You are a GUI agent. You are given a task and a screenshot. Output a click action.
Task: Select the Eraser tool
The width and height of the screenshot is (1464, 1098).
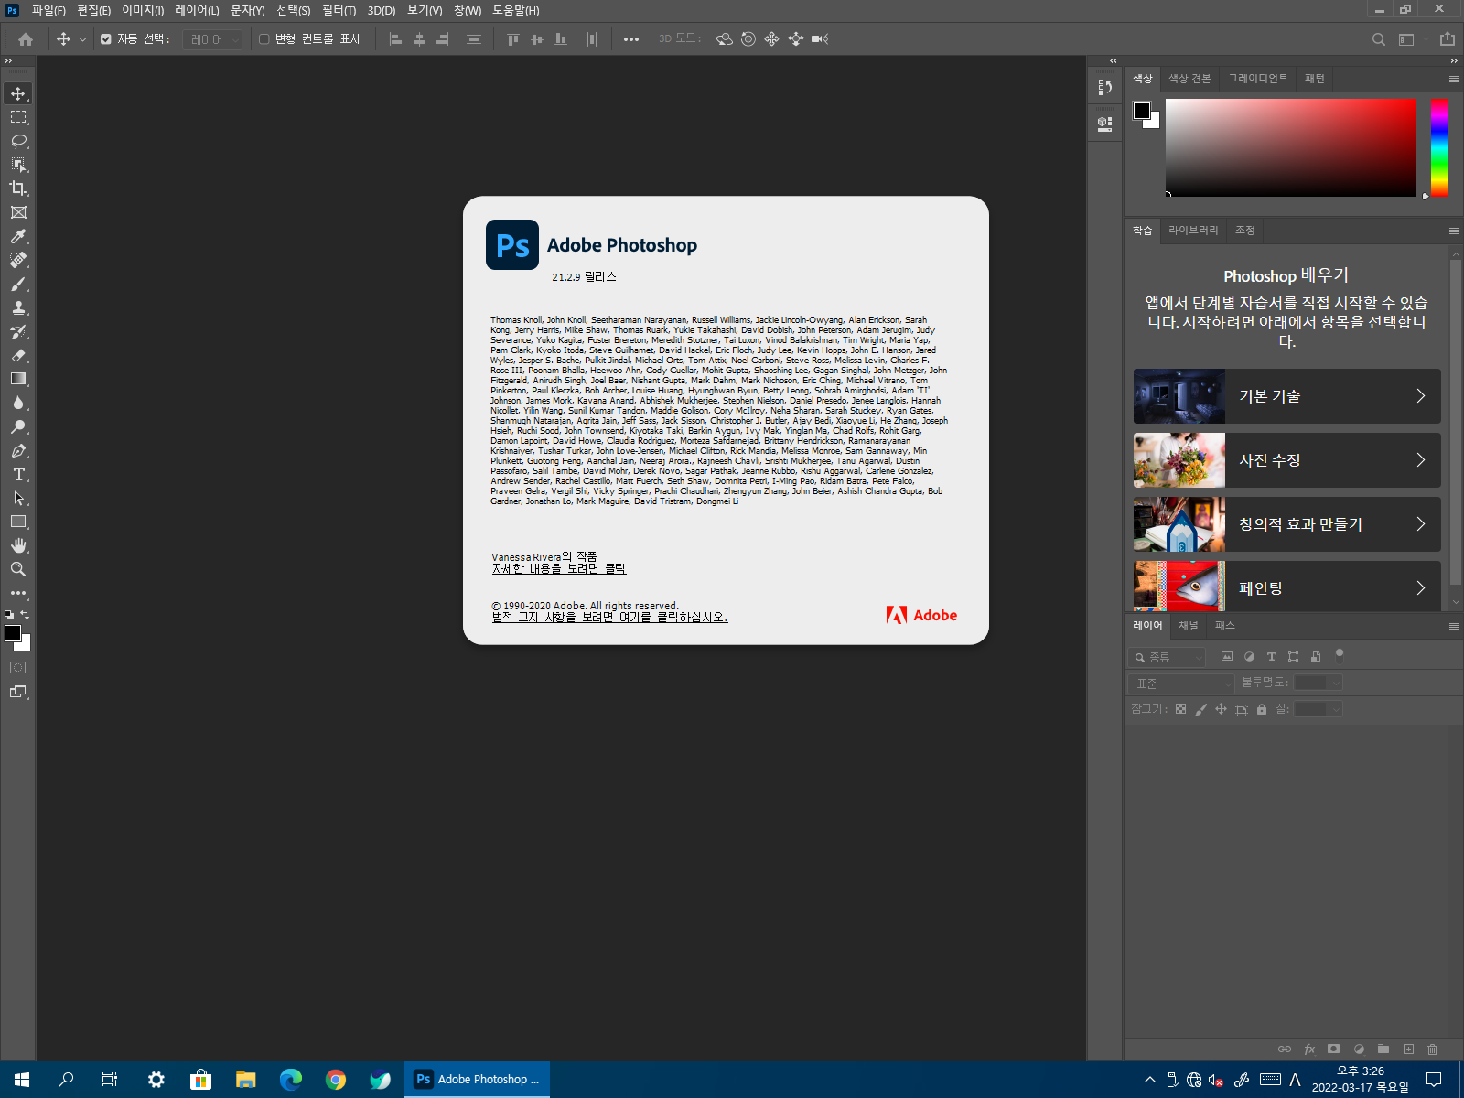[x=18, y=355]
